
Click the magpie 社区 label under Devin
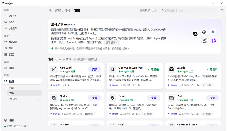pos(126,100)
